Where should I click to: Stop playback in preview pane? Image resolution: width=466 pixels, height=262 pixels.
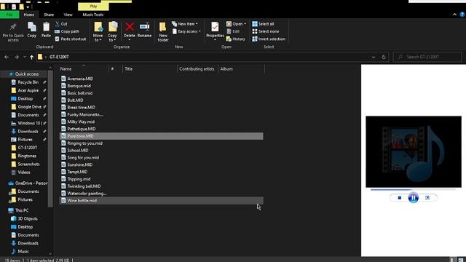400,197
